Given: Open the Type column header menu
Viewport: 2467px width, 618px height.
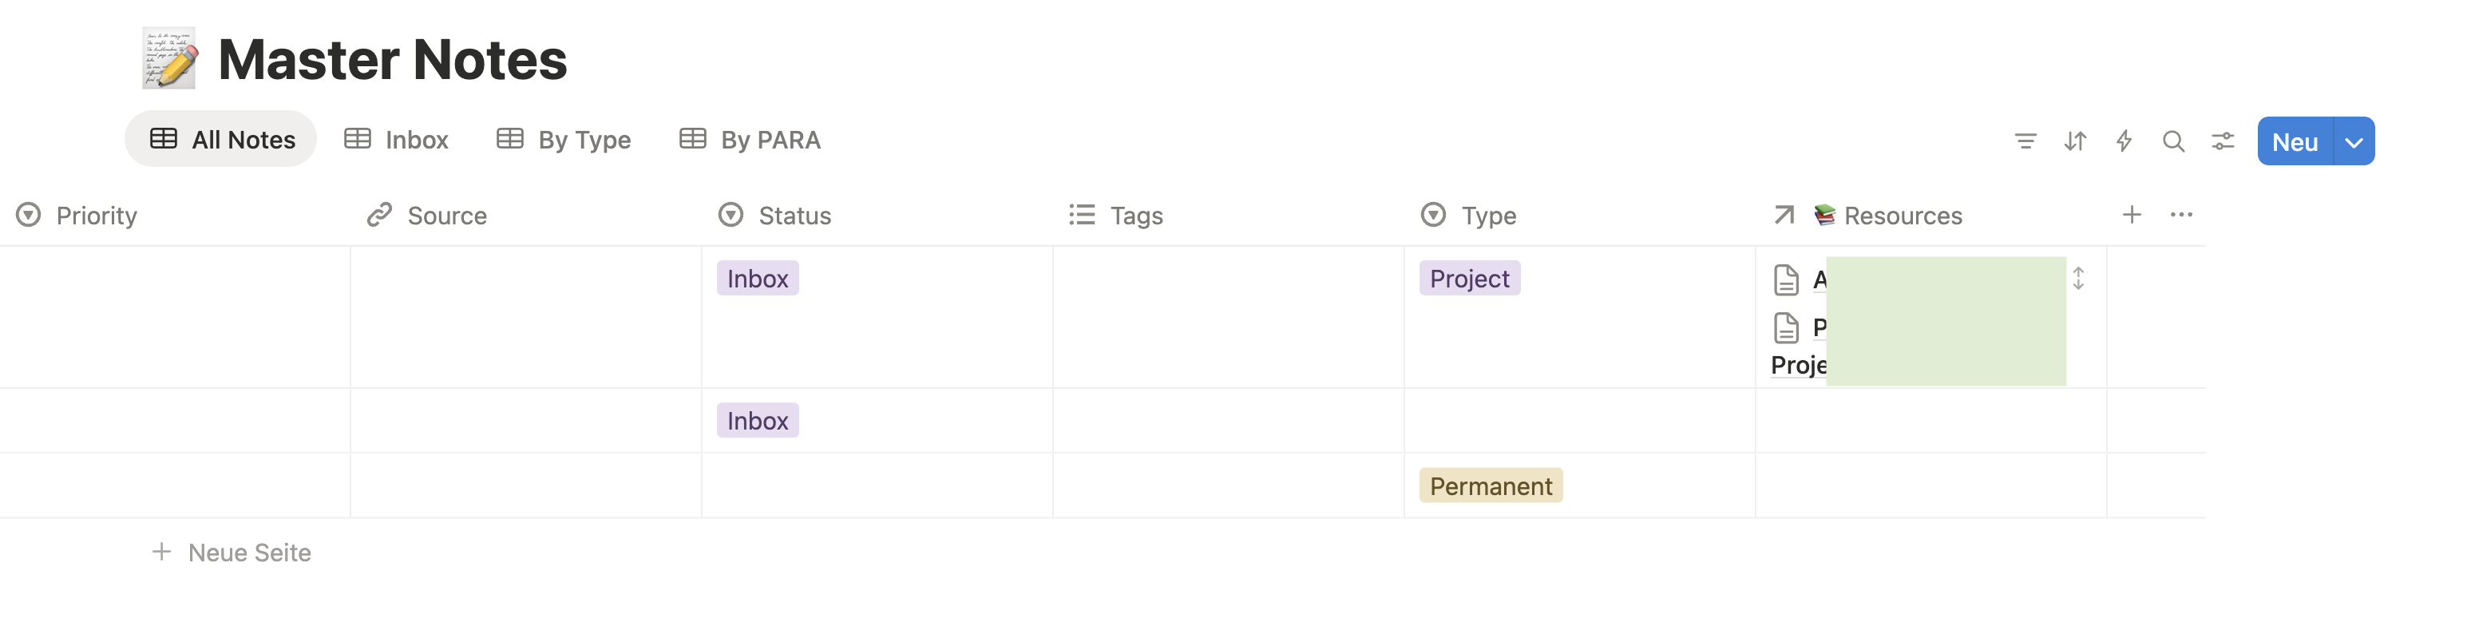Looking at the screenshot, I should [1487, 216].
